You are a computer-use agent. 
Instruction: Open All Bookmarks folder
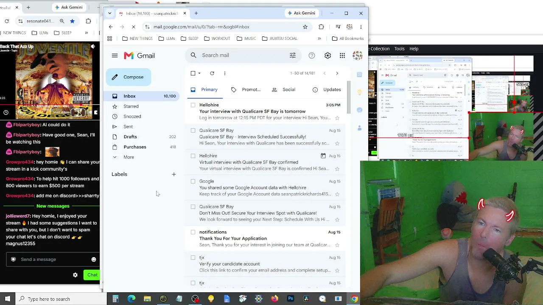347,39
